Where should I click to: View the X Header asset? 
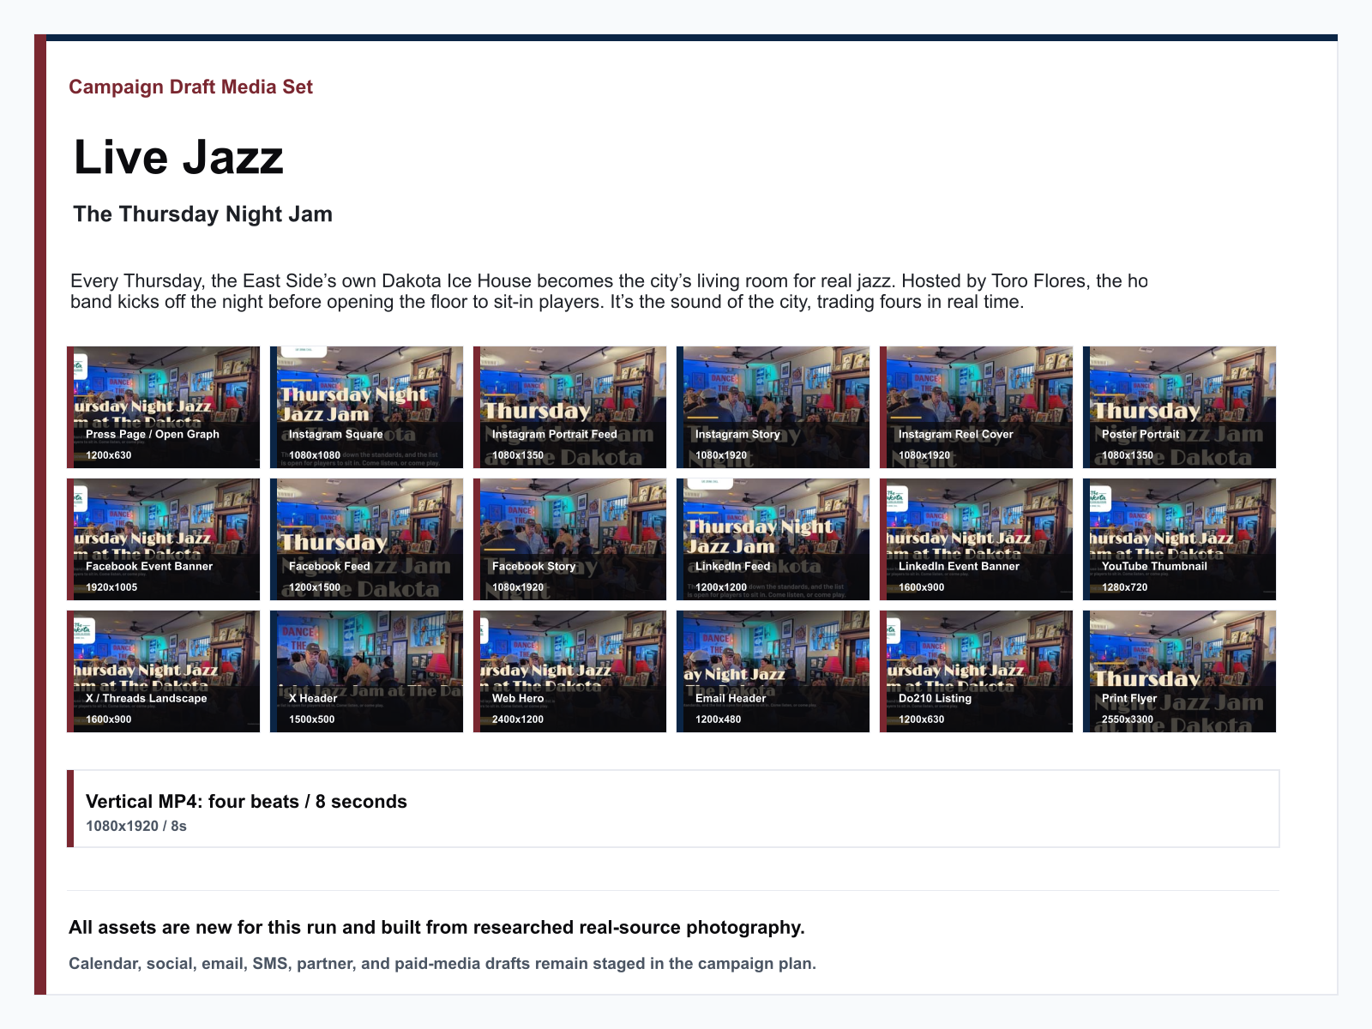click(x=366, y=671)
